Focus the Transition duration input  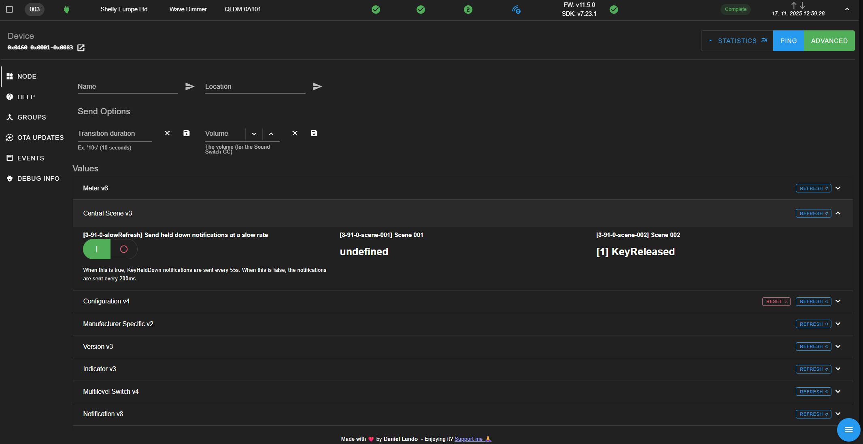(x=115, y=134)
